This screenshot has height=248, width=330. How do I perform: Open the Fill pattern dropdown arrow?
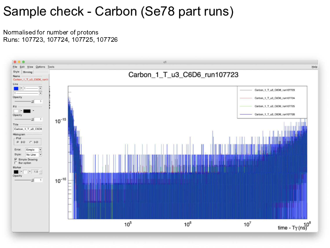pos(33,111)
